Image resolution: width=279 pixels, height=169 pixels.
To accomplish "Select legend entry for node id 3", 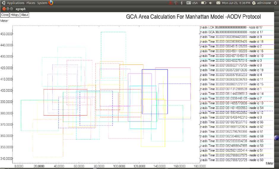I will point(231,60).
